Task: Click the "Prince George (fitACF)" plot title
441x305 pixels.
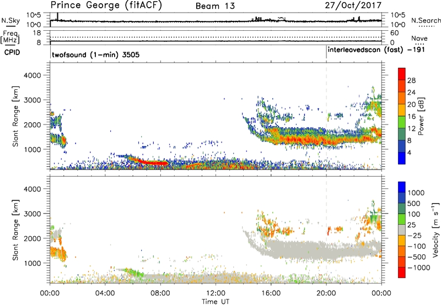Action: [106, 6]
